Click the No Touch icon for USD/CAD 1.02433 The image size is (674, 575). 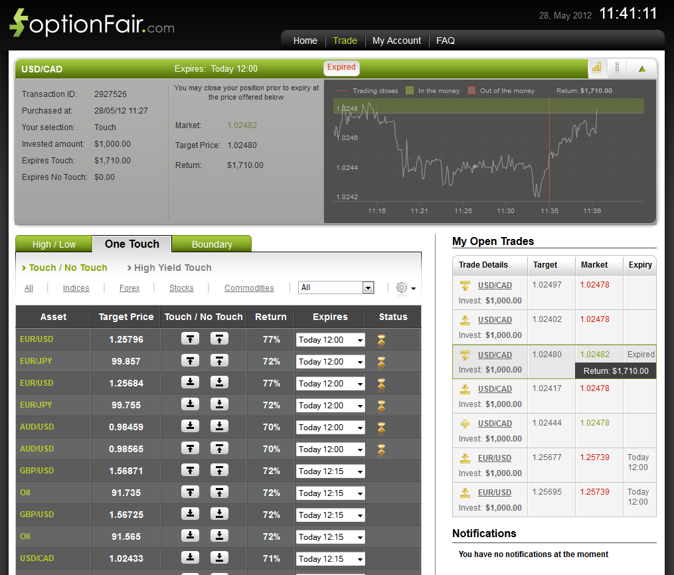pos(219,558)
